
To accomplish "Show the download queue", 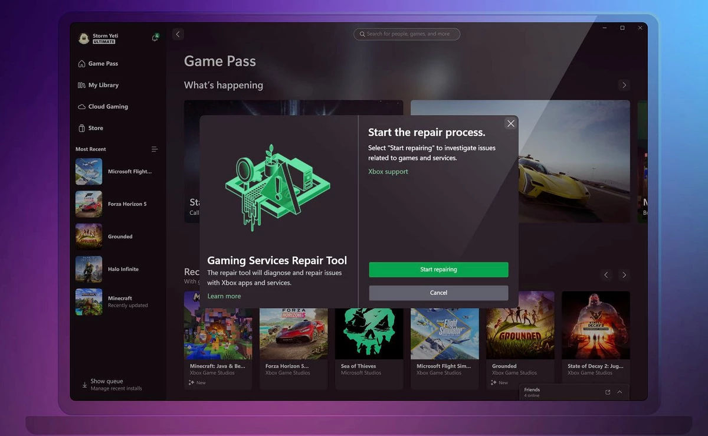I will (x=112, y=385).
